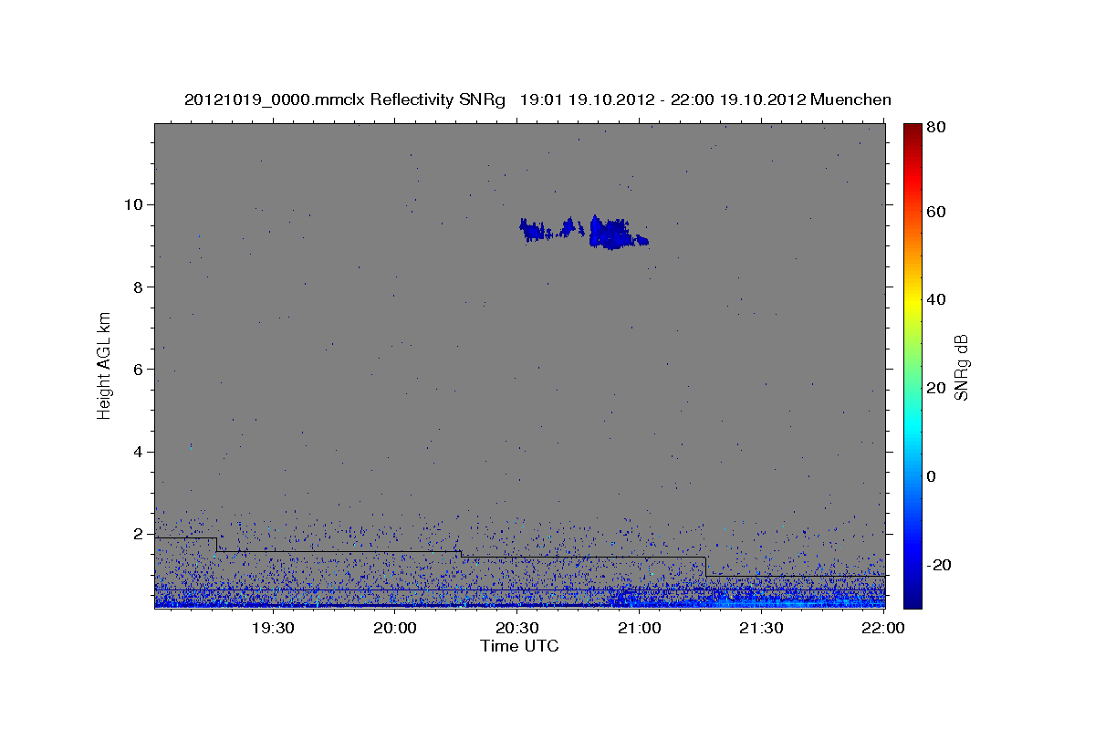The width and height of the screenshot is (1095, 730).
Task: Click the "Time UTC" axis label
Action: click(519, 646)
